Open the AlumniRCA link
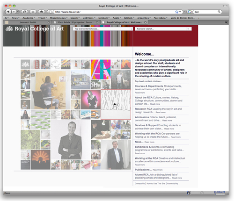 (x=142, y=174)
